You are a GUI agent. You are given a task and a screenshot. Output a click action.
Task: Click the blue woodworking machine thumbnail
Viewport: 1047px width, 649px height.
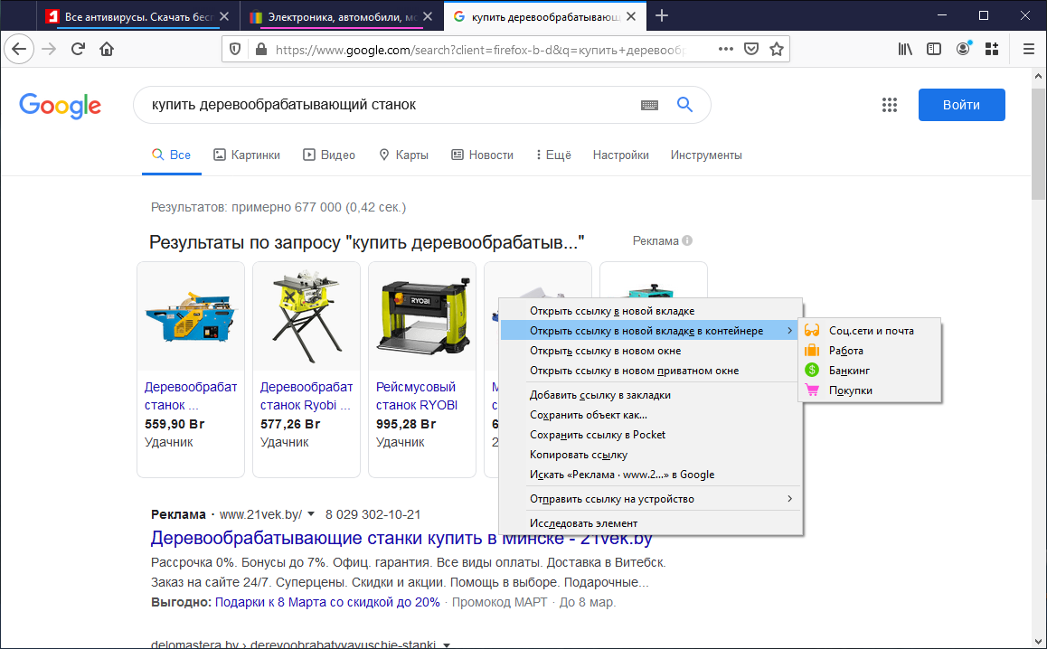pos(190,317)
